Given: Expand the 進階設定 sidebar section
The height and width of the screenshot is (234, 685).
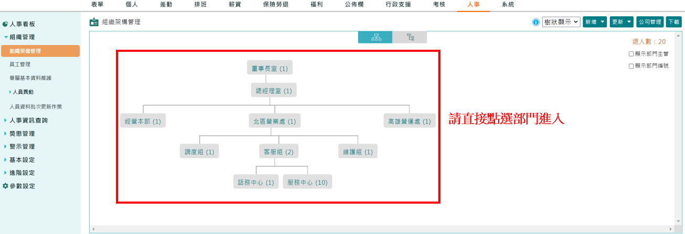Looking at the screenshot, I should pyautogui.click(x=6, y=173).
